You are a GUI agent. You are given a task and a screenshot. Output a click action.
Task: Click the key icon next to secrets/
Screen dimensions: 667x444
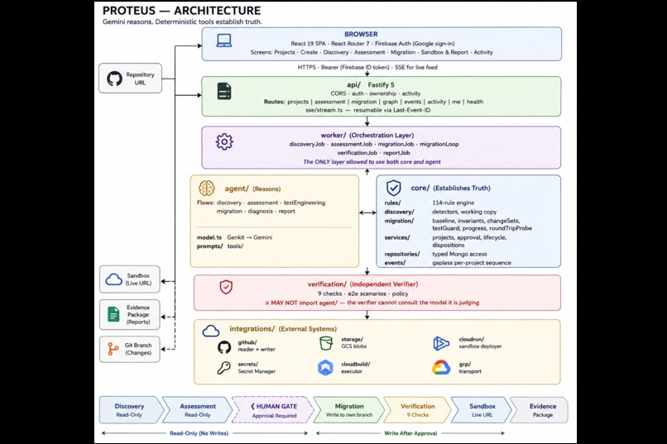point(223,368)
